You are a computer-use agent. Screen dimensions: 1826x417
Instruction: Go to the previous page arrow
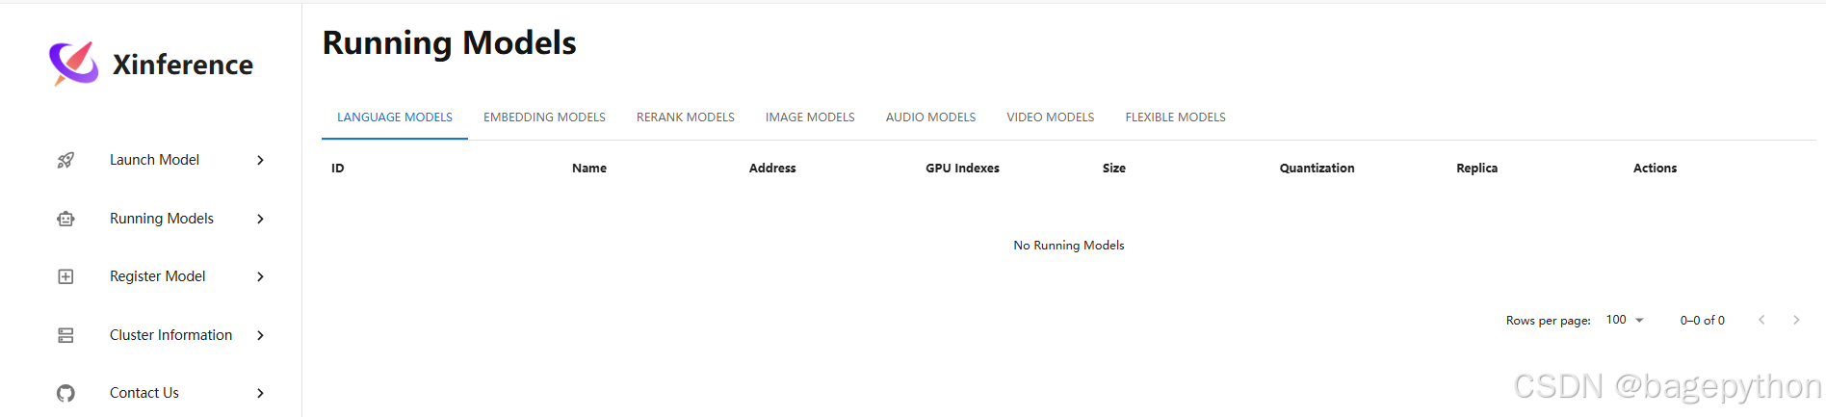point(1761,320)
